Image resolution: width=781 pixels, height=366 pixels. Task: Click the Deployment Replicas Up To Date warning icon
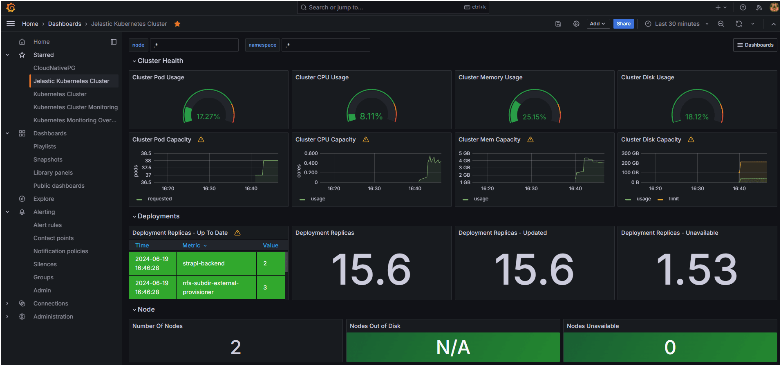click(237, 233)
